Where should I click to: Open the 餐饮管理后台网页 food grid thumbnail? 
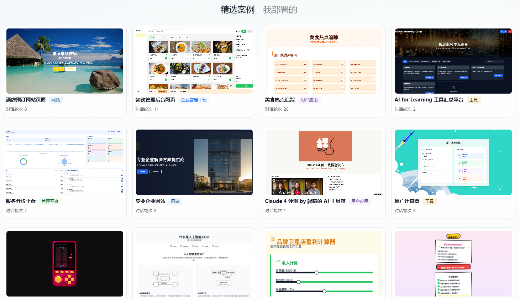click(194, 61)
